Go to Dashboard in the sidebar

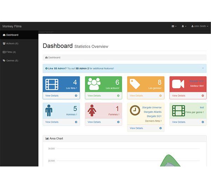[x=12, y=35]
